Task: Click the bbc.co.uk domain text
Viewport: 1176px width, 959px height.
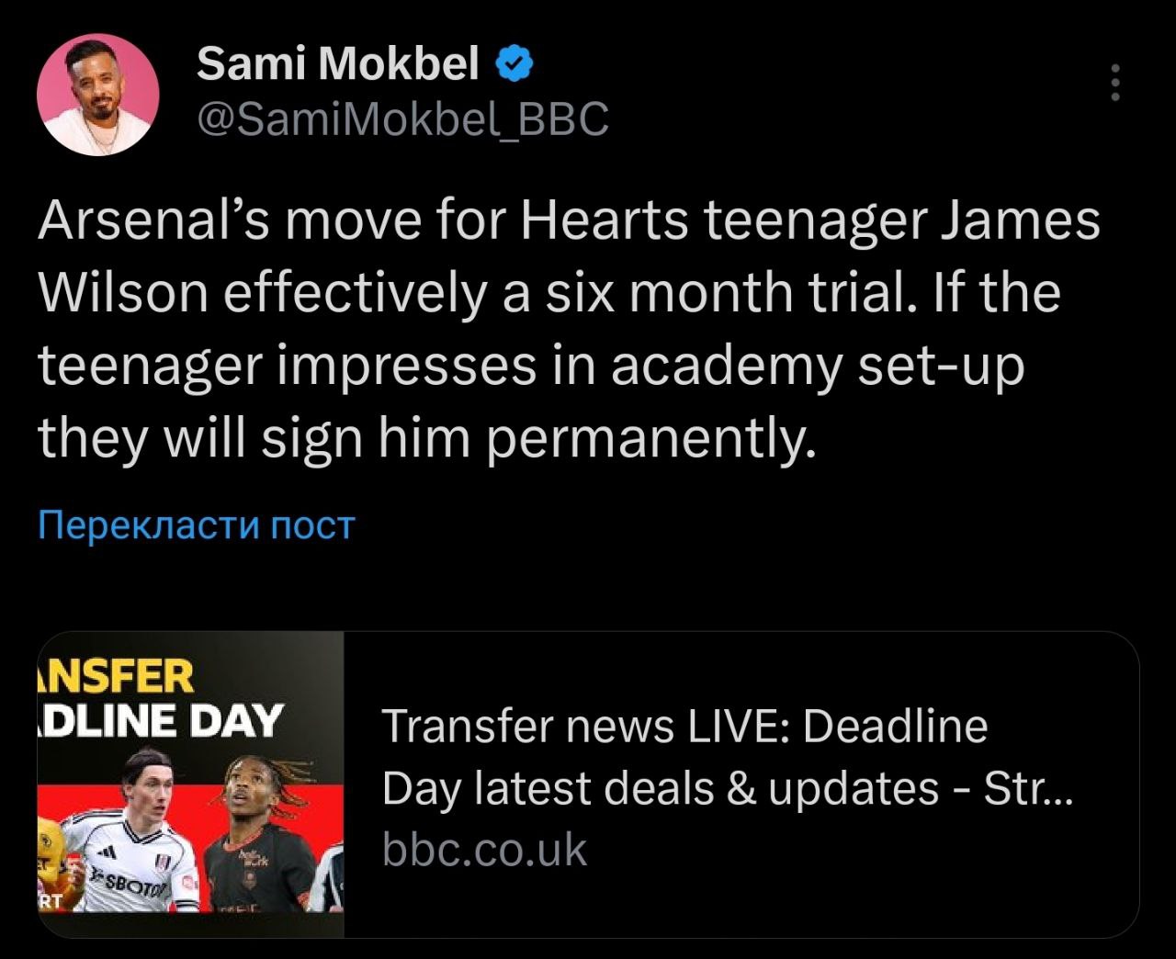Action: coord(484,850)
